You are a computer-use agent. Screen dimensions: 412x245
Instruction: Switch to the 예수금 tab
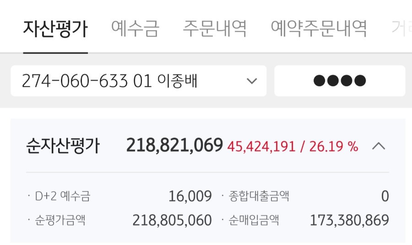coord(135,29)
